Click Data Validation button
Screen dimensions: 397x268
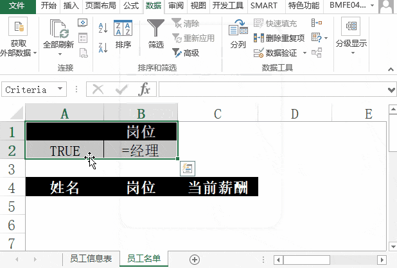(x=275, y=53)
